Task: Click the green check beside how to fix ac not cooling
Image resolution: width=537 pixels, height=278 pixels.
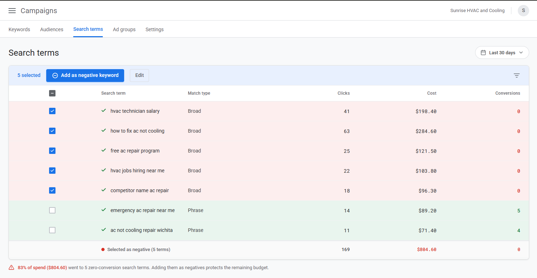Action: tap(104, 130)
